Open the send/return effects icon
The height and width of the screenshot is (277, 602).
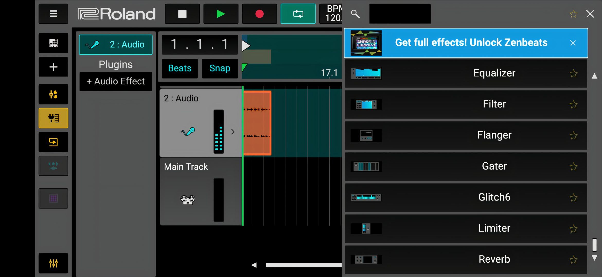click(x=53, y=142)
